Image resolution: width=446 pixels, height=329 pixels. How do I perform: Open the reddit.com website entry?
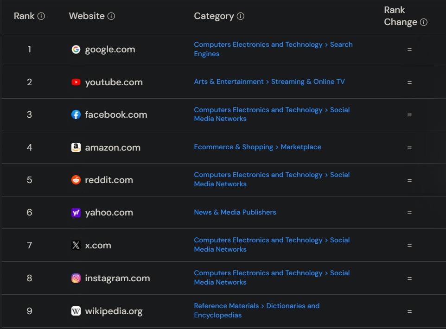pos(109,180)
